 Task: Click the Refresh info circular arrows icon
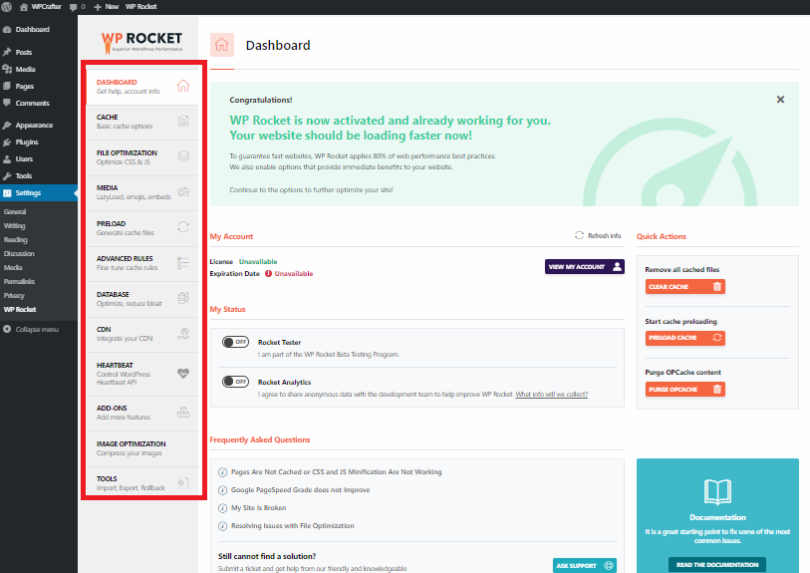[x=579, y=235]
